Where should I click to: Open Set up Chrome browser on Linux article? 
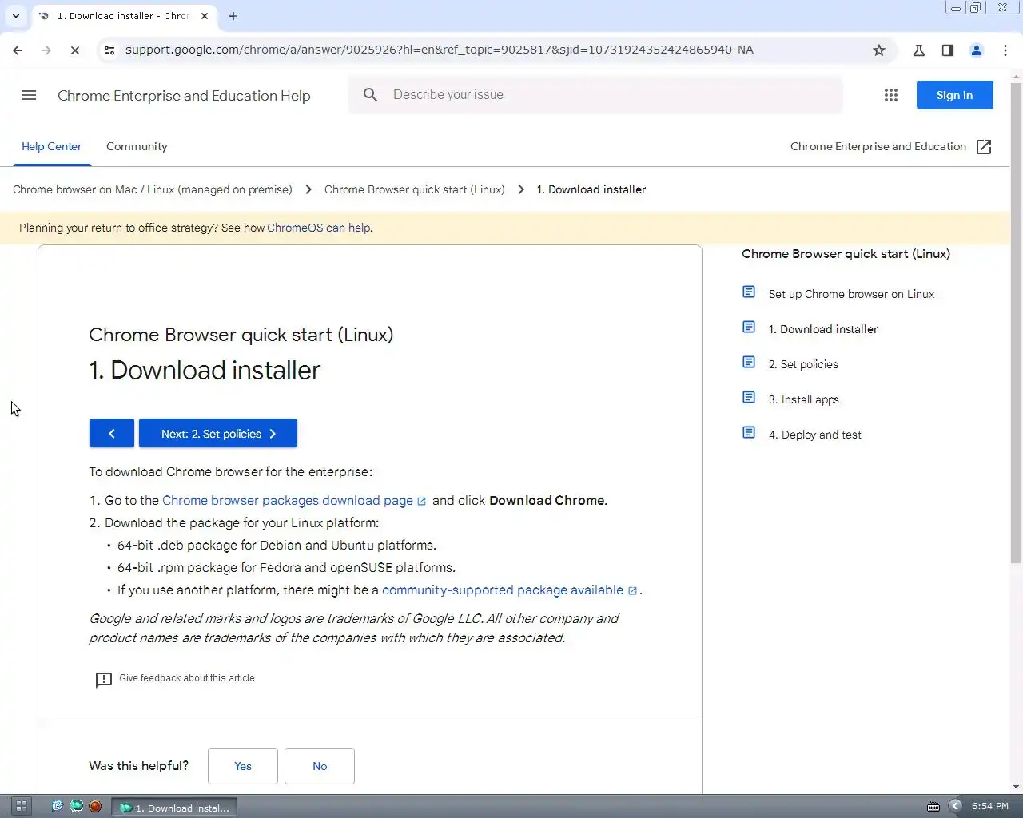click(x=851, y=294)
